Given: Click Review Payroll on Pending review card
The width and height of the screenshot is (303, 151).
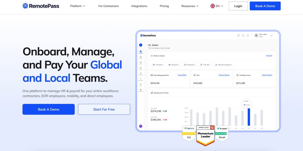Looking at the screenshot, I should tap(267, 75).
